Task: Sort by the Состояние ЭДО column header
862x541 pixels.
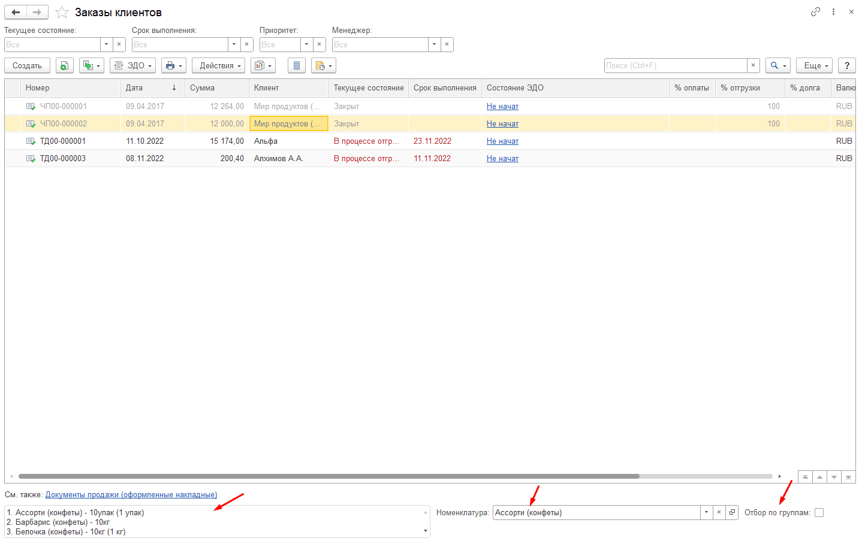Action: [x=575, y=87]
